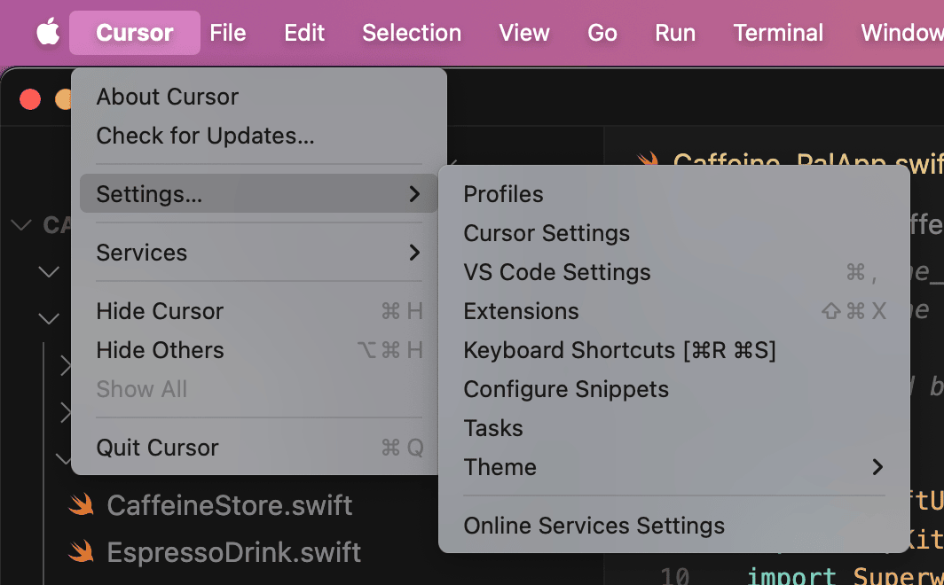
Task: Click the Swift icon on the editor tab
Action: pyautogui.click(x=649, y=163)
